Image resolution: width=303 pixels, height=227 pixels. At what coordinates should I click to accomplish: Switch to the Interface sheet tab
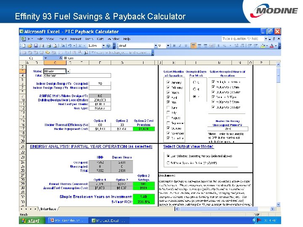click(x=48, y=209)
